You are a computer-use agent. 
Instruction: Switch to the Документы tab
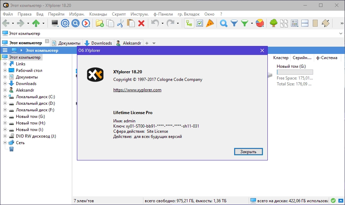pos(67,43)
